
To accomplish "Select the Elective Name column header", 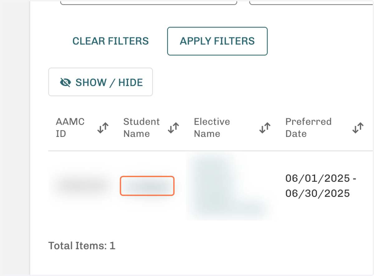I will click(212, 128).
